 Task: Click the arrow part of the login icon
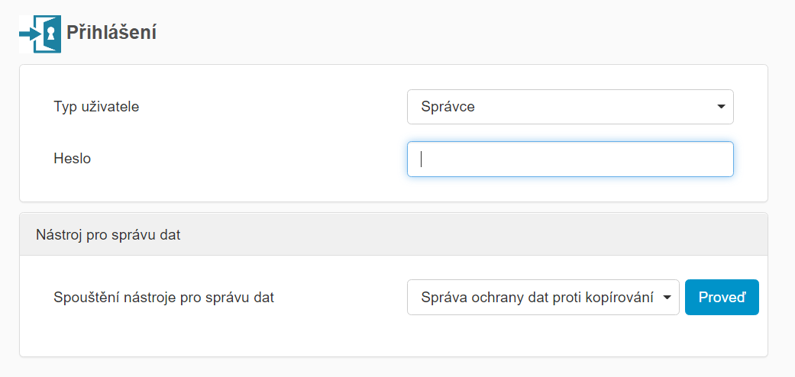point(29,34)
